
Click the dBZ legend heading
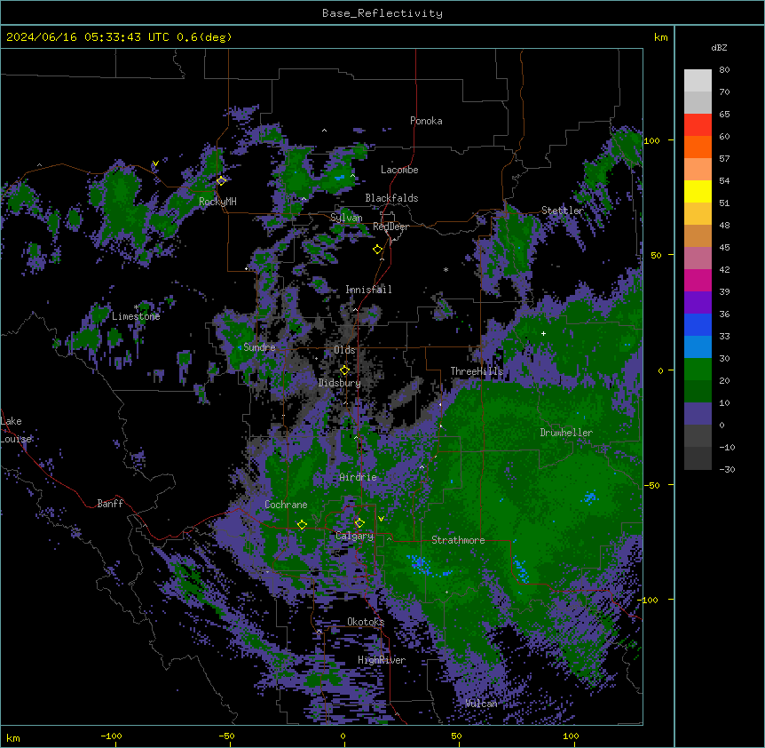tap(719, 47)
